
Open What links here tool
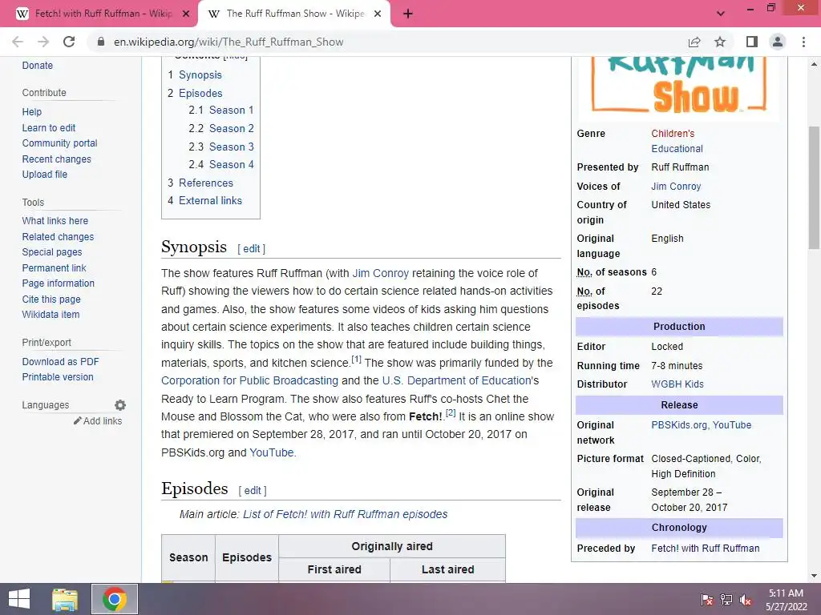(x=55, y=221)
